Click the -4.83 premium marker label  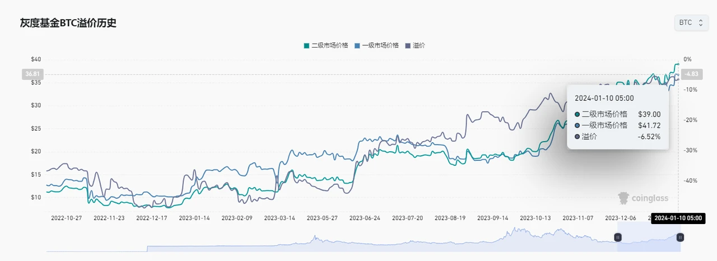[x=692, y=74]
